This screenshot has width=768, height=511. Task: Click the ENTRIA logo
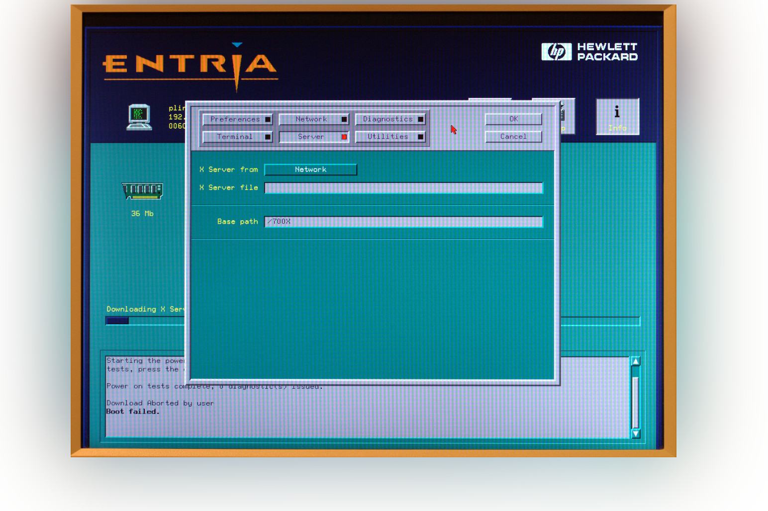pyautogui.click(x=190, y=66)
